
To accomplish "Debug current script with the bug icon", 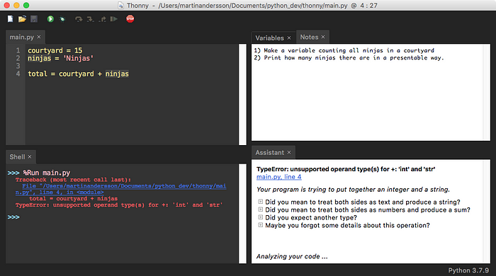I will click(62, 19).
